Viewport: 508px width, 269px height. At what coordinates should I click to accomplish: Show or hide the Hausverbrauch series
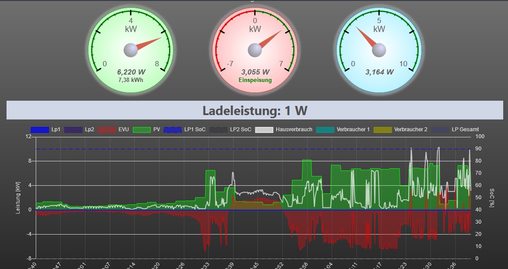[284, 129]
